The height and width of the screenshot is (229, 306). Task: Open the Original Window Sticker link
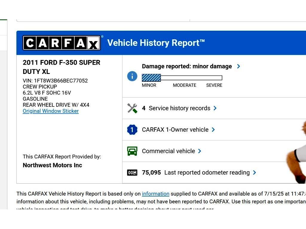[51, 111]
